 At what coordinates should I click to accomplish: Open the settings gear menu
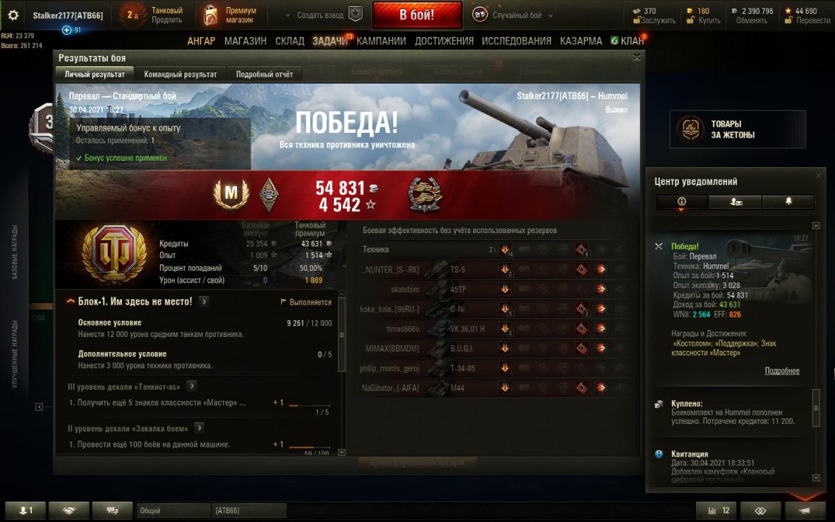pyautogui.click(x=13, y=15)
